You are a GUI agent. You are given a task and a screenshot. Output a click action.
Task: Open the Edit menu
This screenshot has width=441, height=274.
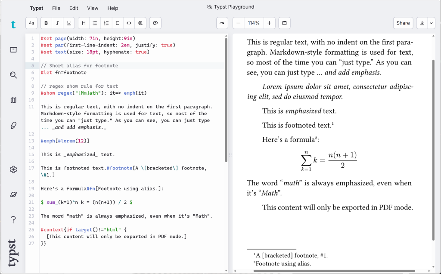point(74,8)
